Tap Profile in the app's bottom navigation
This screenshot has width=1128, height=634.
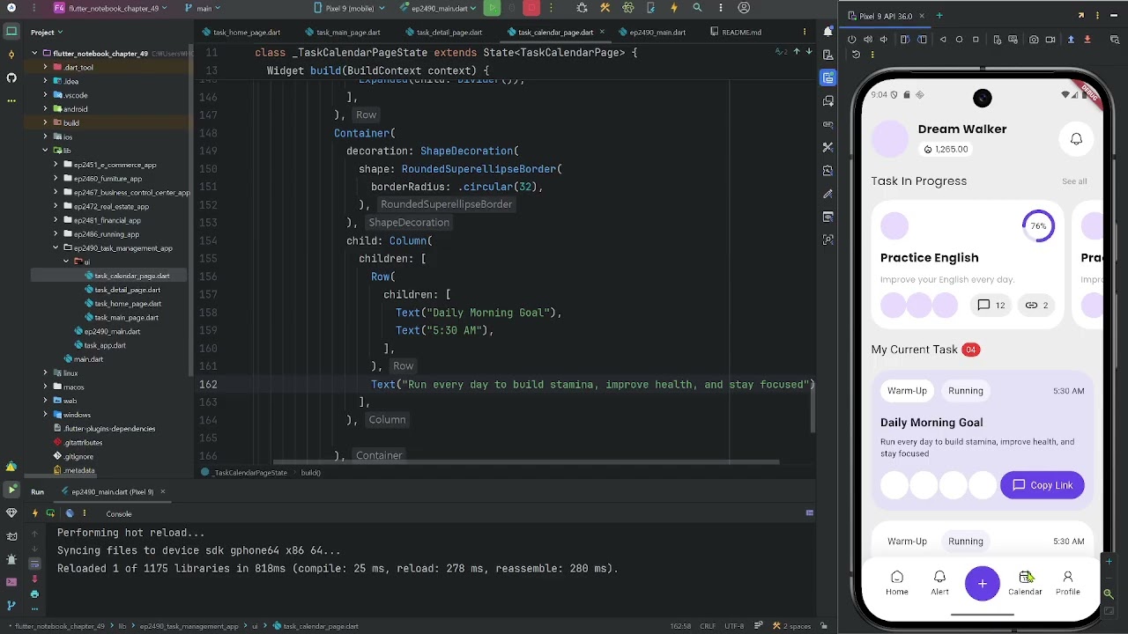tap(1067, 583)
